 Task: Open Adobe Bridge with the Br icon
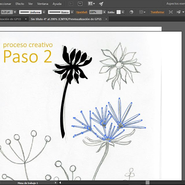pos(71,4)
